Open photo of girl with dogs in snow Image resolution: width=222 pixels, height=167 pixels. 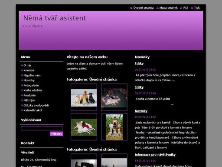click(x=84, y=98)
